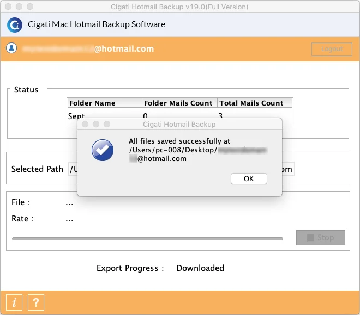Viewport: 360px width, 315px height.
Task: Select the Folder Mails Count column header
Action: click(x=179, y=103)
